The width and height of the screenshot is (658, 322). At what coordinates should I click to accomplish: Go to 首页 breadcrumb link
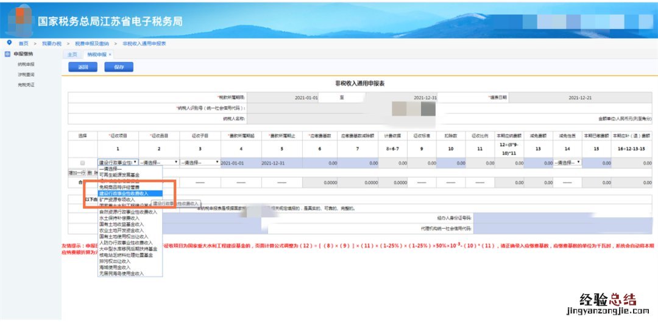pos(23,43)
